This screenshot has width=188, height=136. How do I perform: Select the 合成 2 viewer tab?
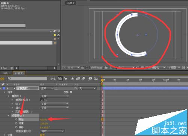coord(71,3)
